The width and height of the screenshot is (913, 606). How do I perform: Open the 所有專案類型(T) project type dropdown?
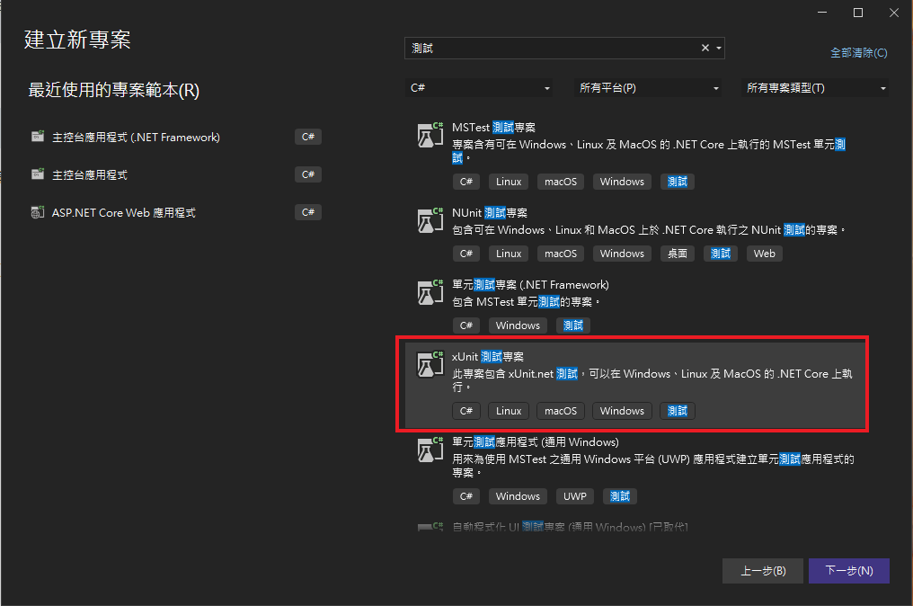pyautogui.click(x=814, y=88)
